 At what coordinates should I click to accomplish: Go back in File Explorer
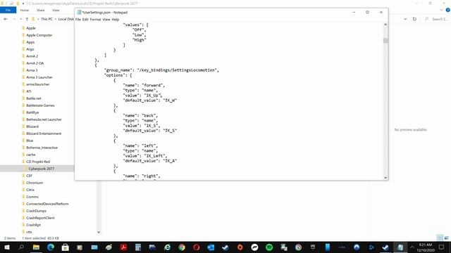coord(6,19)
